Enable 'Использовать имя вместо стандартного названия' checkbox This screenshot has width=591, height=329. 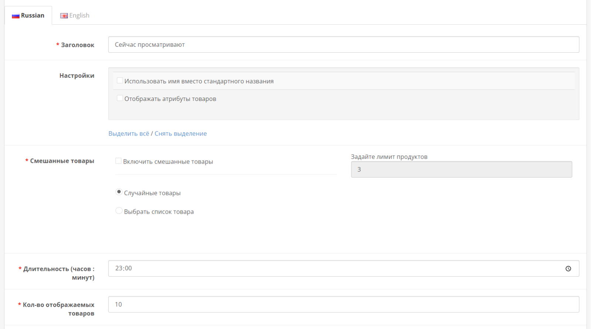[120, 80]
